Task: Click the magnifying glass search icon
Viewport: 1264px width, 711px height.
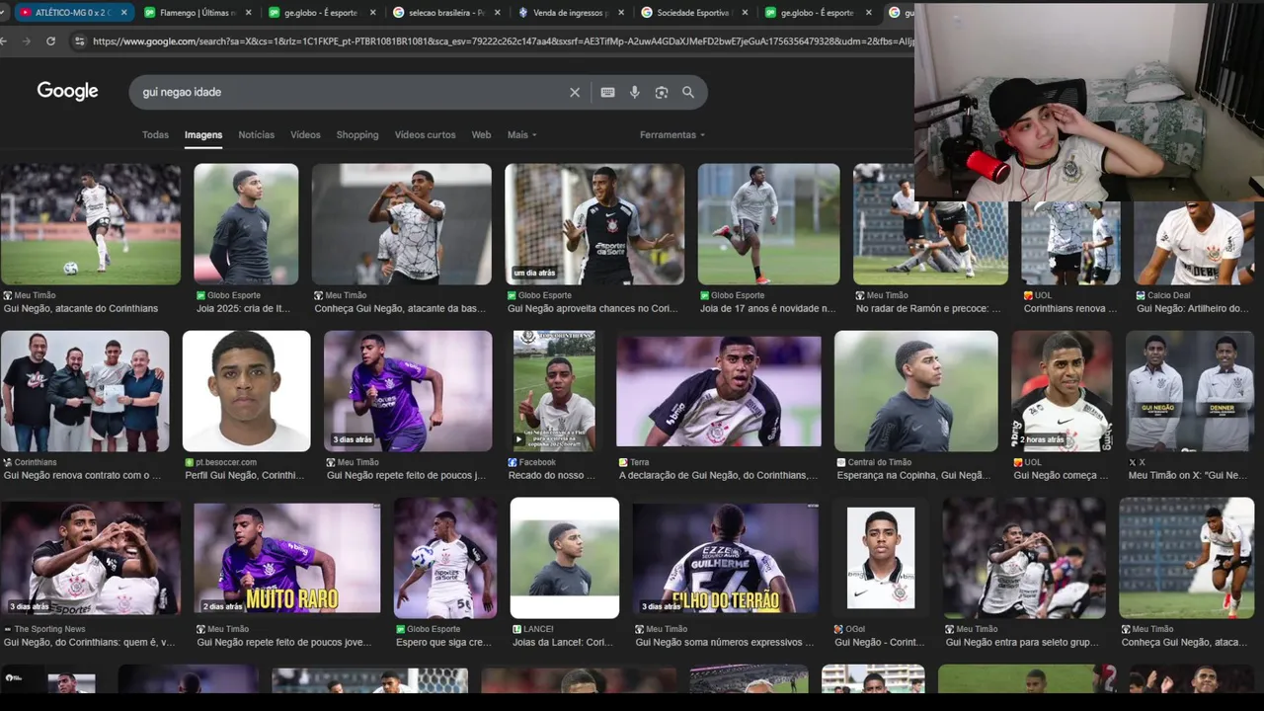Action: [x=688, y=92]
